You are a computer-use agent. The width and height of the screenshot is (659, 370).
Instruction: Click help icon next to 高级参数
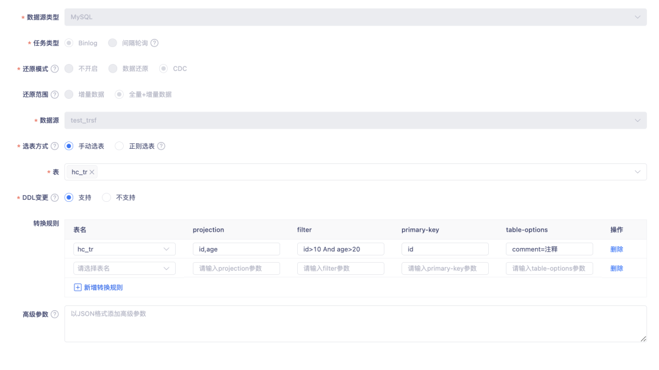(55, 314)
